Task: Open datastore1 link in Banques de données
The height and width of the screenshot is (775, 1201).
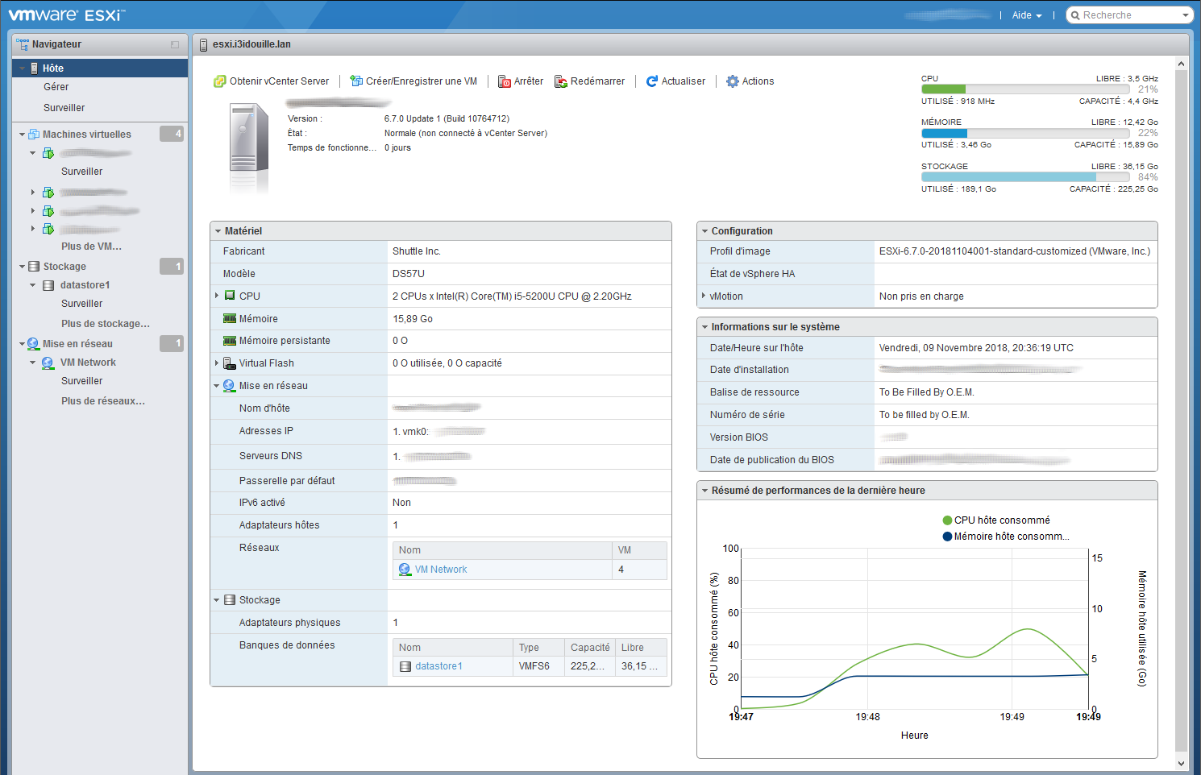Action: pyautogui.click(x=438, y=666)
